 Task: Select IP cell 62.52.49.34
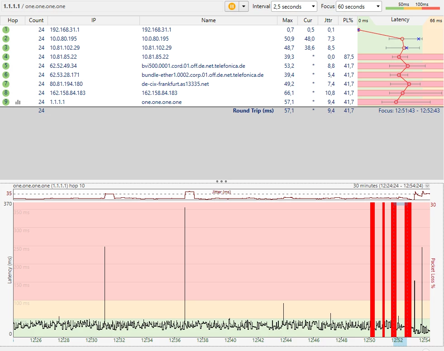(63, 66)
